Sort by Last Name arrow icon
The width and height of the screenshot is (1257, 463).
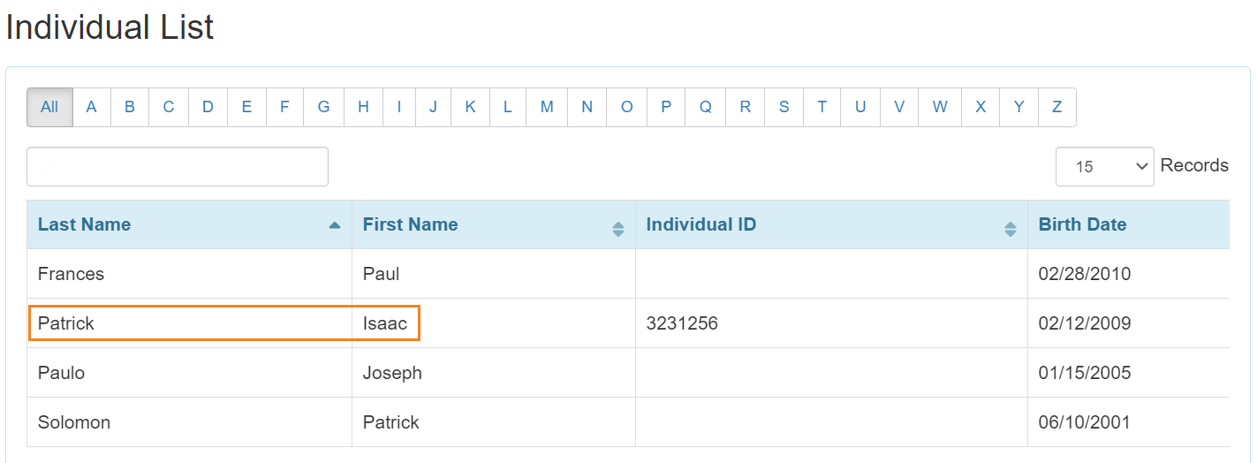[334, 226]
